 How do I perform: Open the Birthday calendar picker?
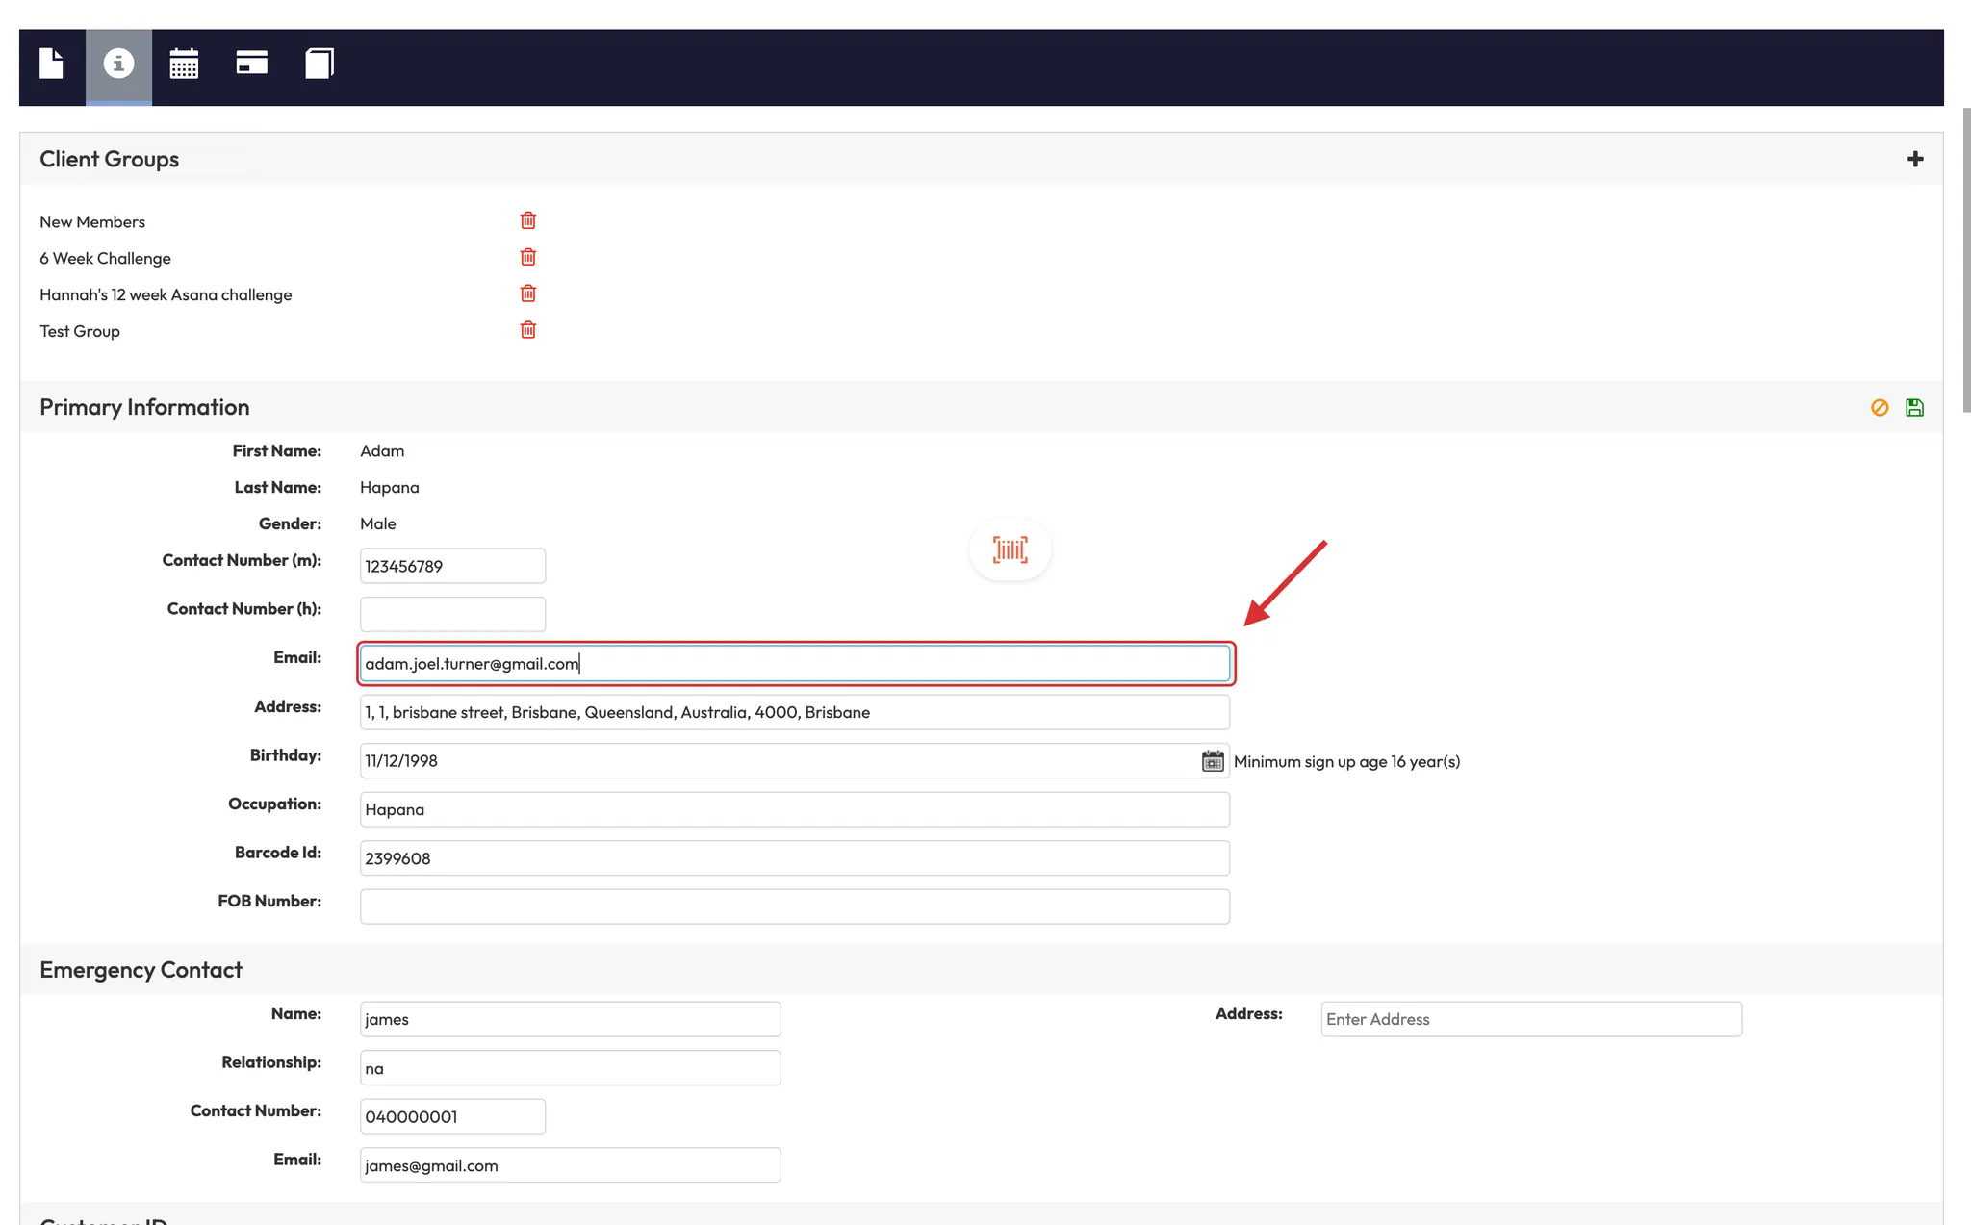1213,761
